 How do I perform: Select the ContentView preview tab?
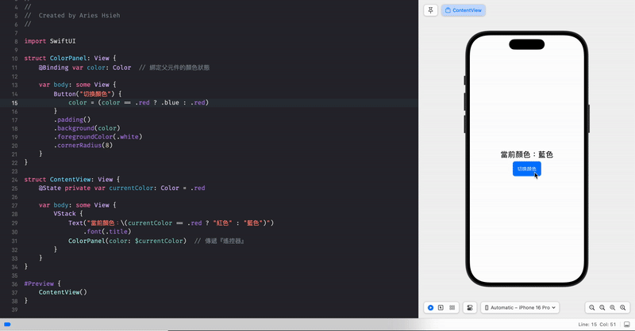[x=463, y=10]
